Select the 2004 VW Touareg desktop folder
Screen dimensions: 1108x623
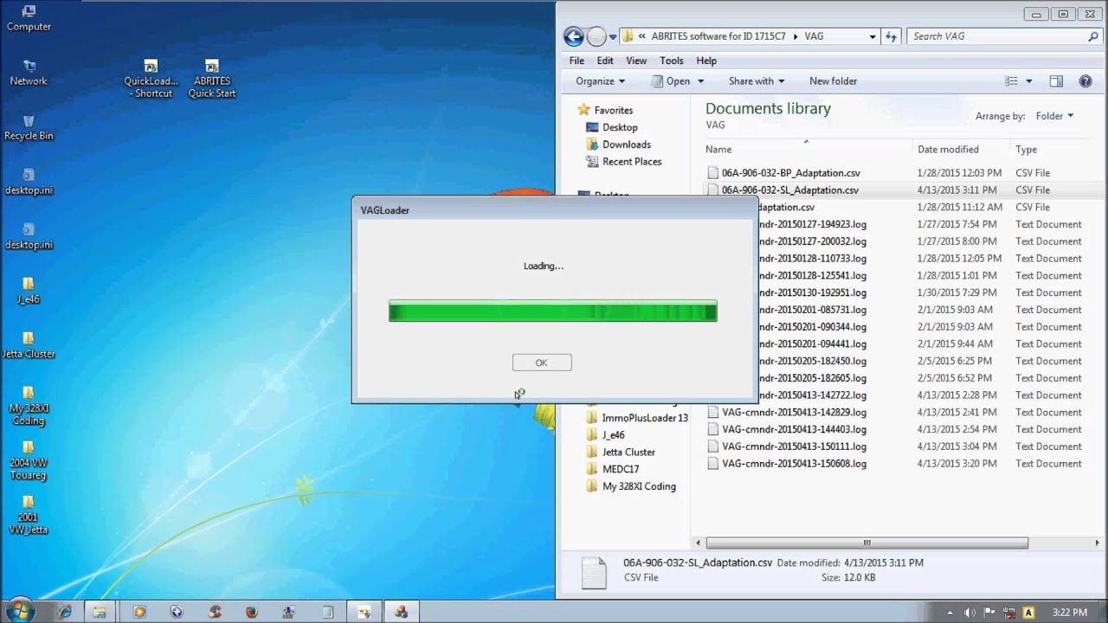[29, 460]
